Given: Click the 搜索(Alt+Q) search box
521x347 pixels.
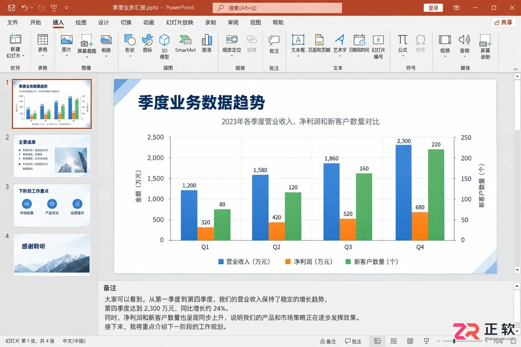Looking at the screenshot, I should click(x=277, y=8).
